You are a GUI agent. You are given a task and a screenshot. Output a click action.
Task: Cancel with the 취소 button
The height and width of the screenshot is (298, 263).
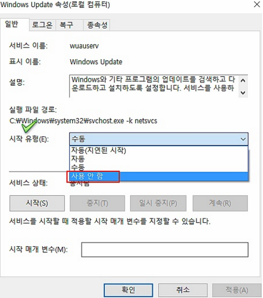click(183, 290)
